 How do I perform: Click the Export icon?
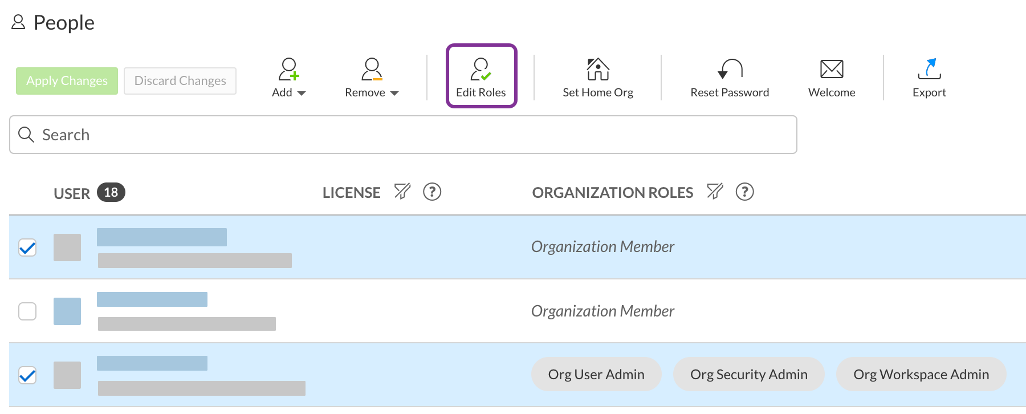[929, 69]
